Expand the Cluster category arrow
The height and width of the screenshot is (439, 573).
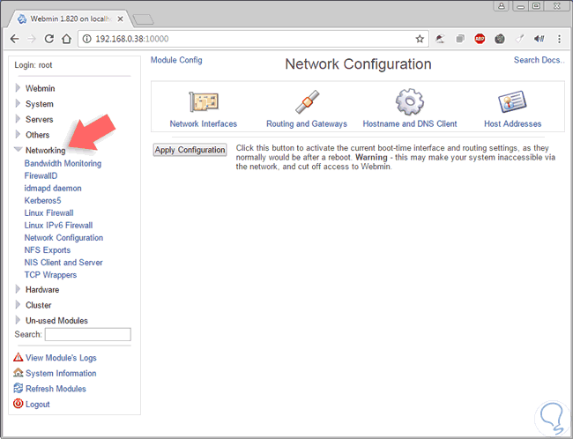[18, 304]
